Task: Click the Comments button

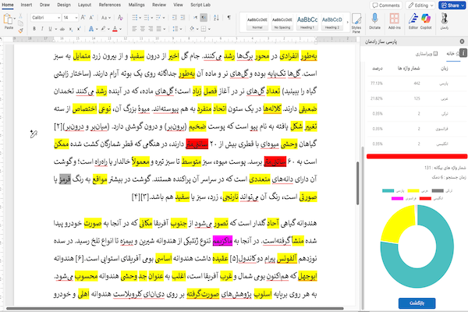Action: point(386,5)
